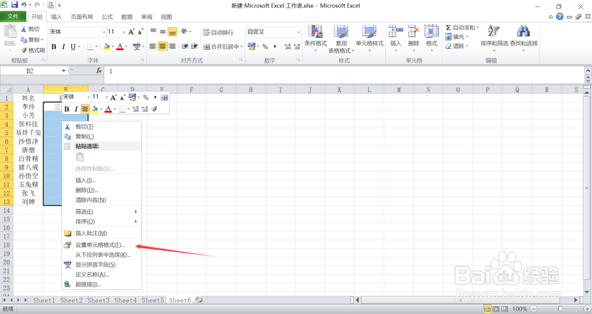Click the zoom slider handle
Viewport: 592px width, 314px height.
point(560,309)
